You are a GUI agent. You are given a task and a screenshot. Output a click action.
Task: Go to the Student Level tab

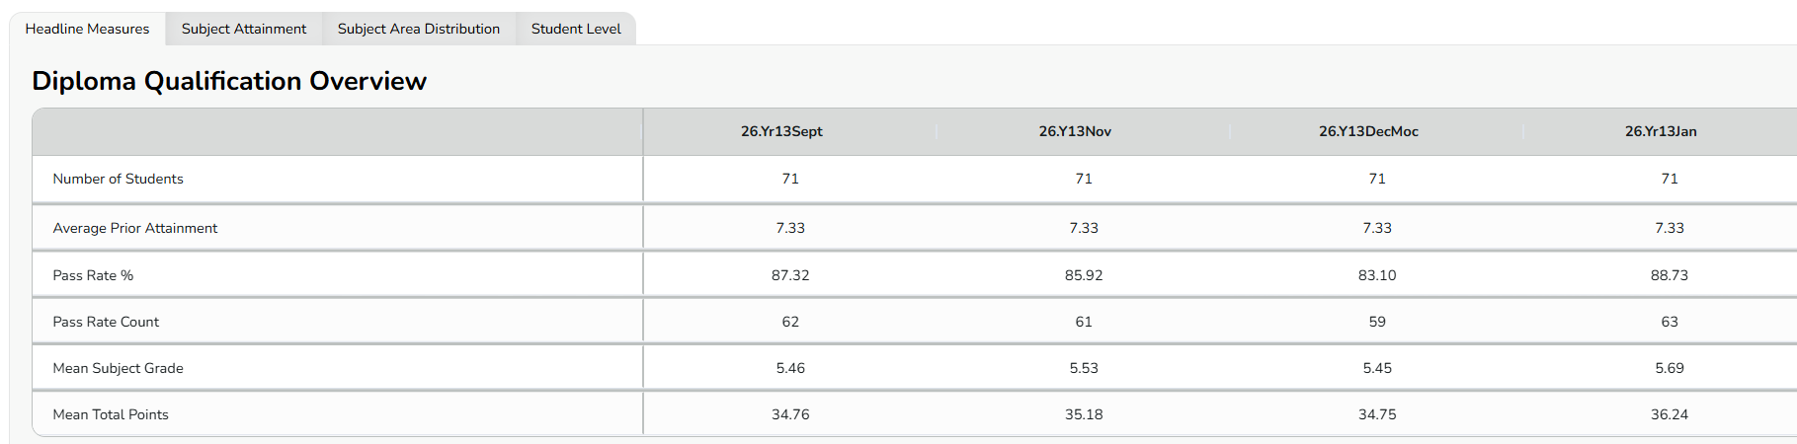(576, 29)
